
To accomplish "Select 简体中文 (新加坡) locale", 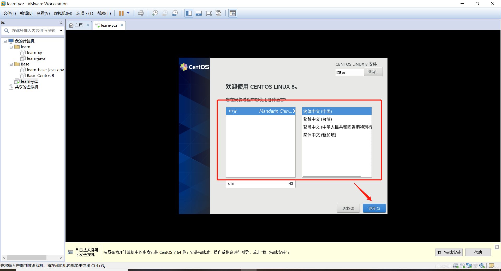I will 337,135.
